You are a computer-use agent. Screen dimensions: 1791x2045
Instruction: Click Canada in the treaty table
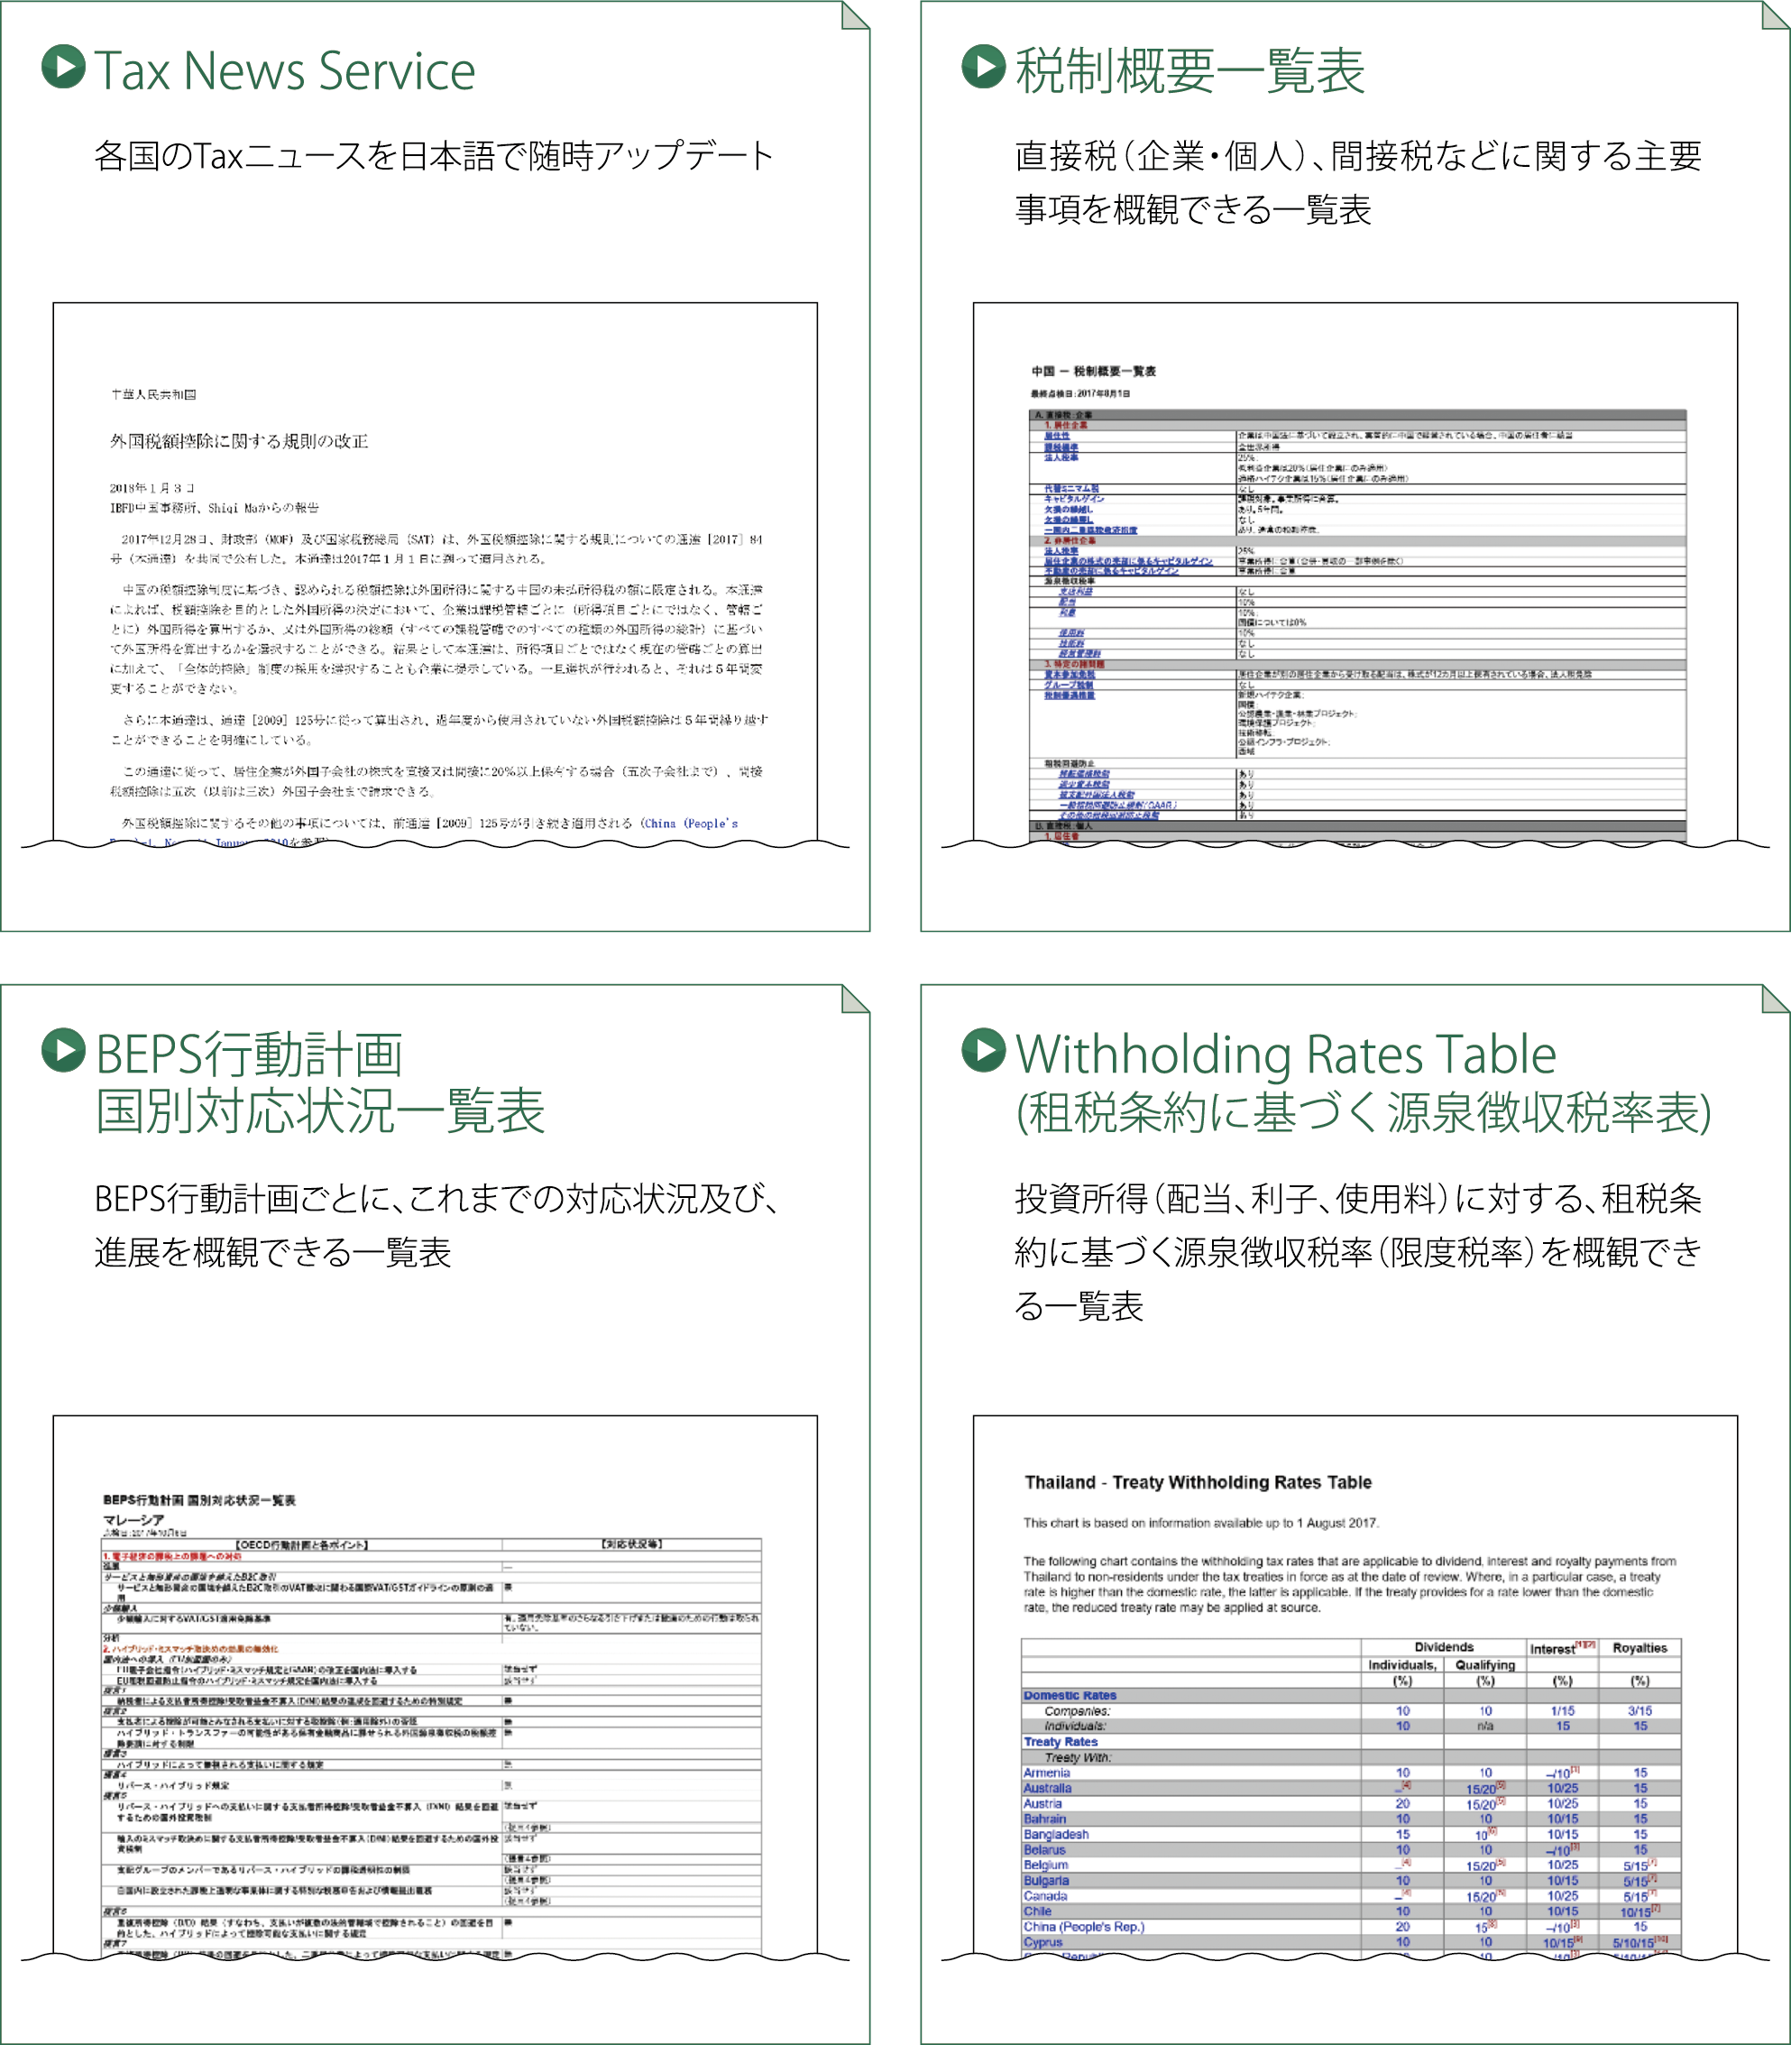(x=1045, y=1896)
